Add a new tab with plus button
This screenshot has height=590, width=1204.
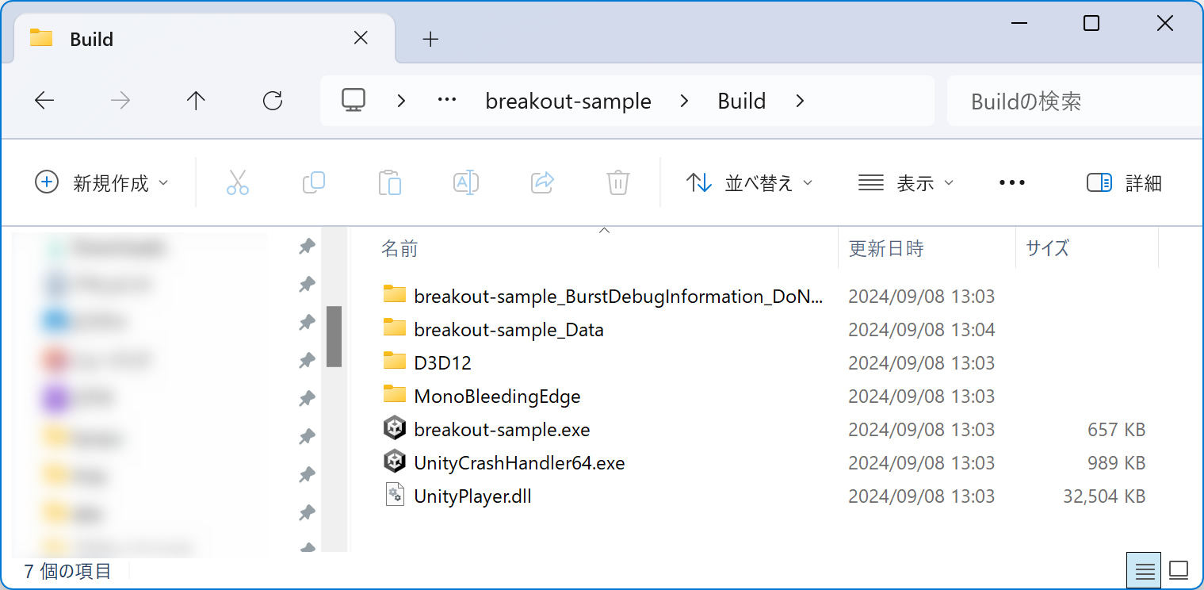pos(430,39)
